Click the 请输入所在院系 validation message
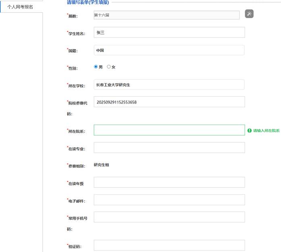 [x=266, y=131]
